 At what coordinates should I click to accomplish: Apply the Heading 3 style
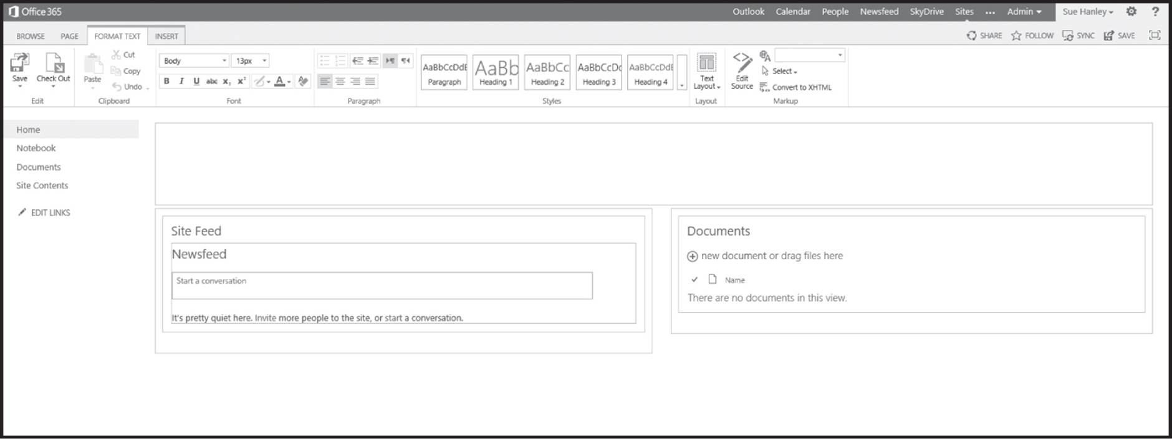599,72
